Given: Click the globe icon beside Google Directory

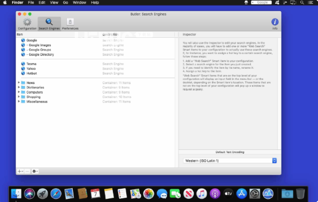Looking at the screenshot, I should tap(23, 55).
